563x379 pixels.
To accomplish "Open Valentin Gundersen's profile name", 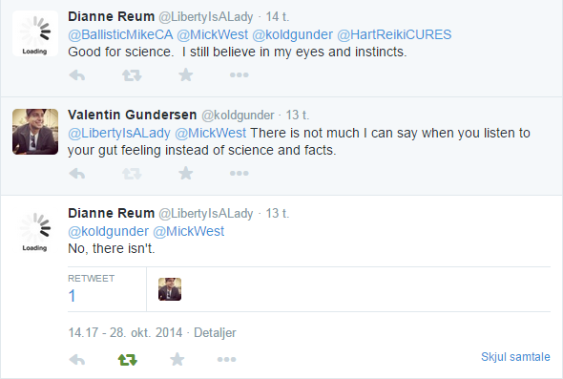I will 132,115.
